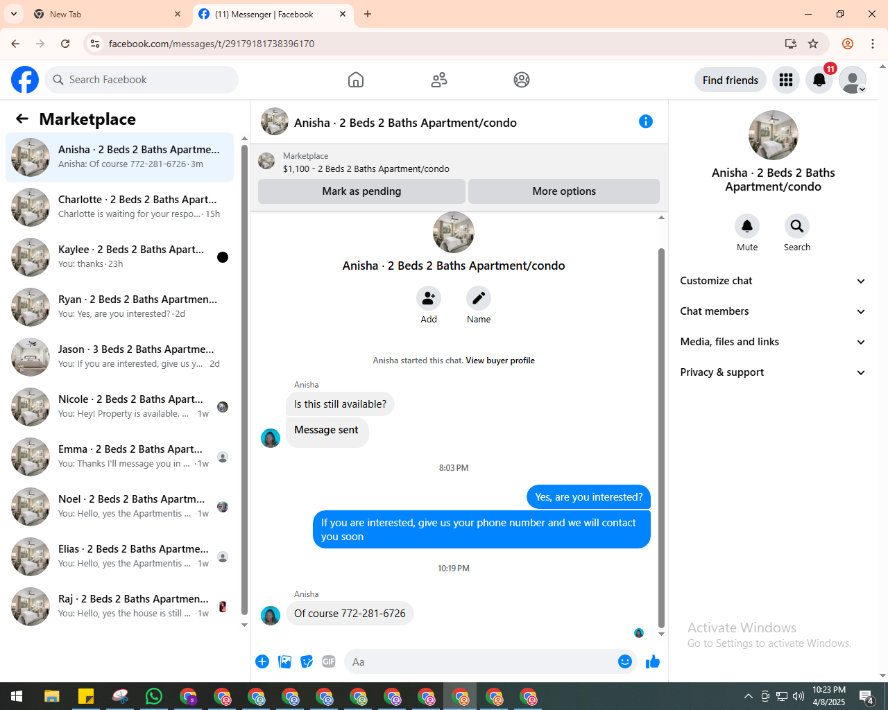Open Sticky Notes from the taskbar
The image size is (888, 710).
[x=86, y=696]
